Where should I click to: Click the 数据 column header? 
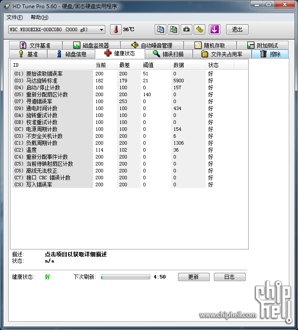click(x=188, y=65)
